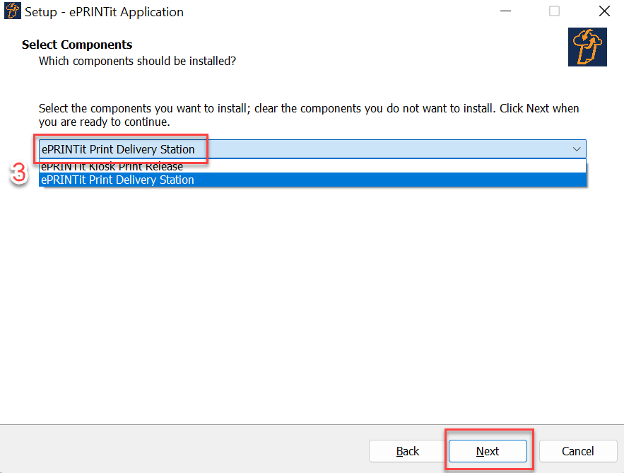Expand the components dropdown chevron arrow
Viewport: 624px width, 473px height.
point(577,149)
